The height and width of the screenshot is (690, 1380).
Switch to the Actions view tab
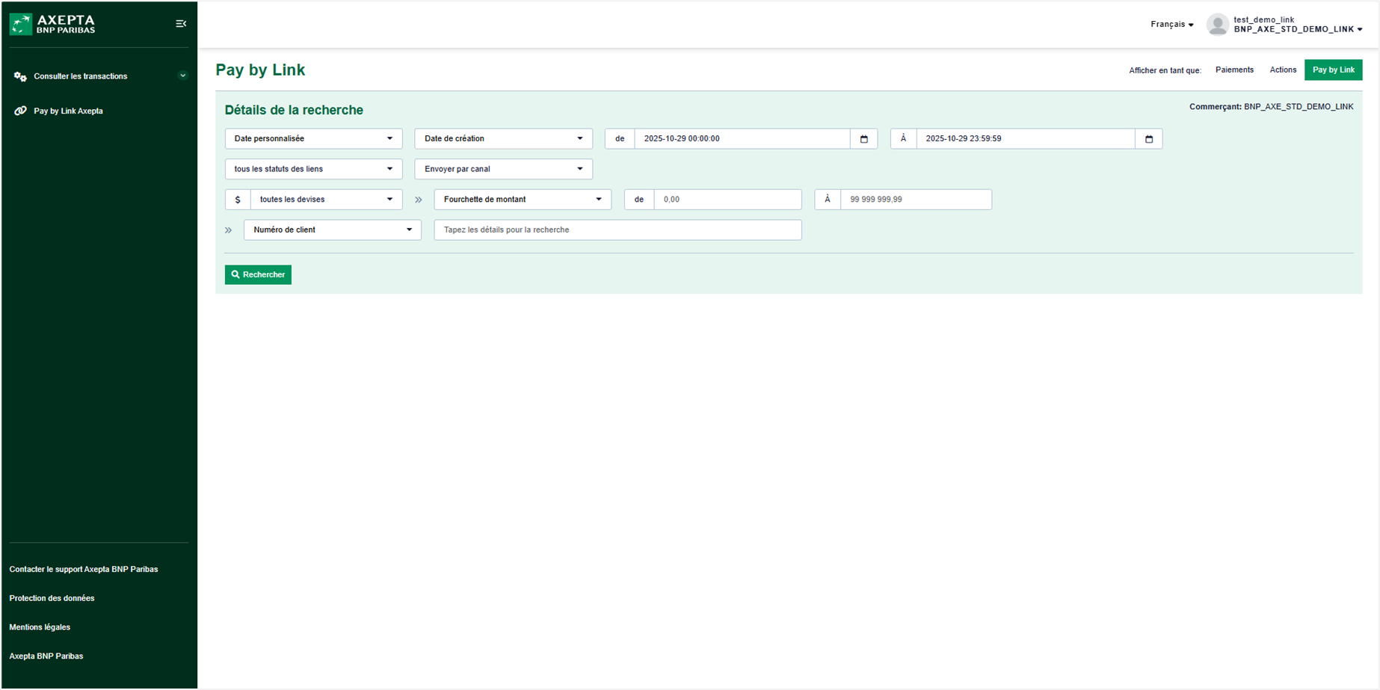pos(1283,70)
